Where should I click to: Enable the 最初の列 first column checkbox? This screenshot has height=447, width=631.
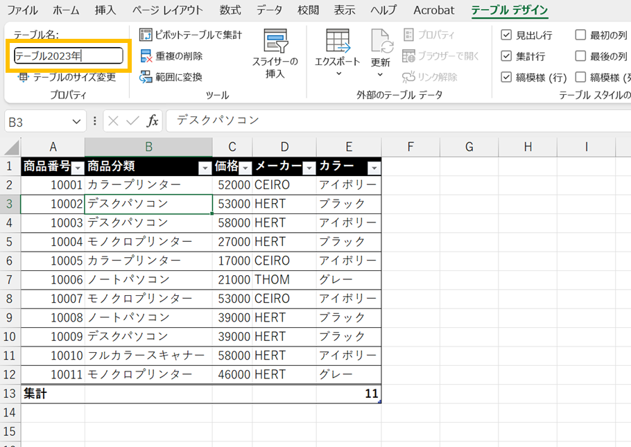580,35
